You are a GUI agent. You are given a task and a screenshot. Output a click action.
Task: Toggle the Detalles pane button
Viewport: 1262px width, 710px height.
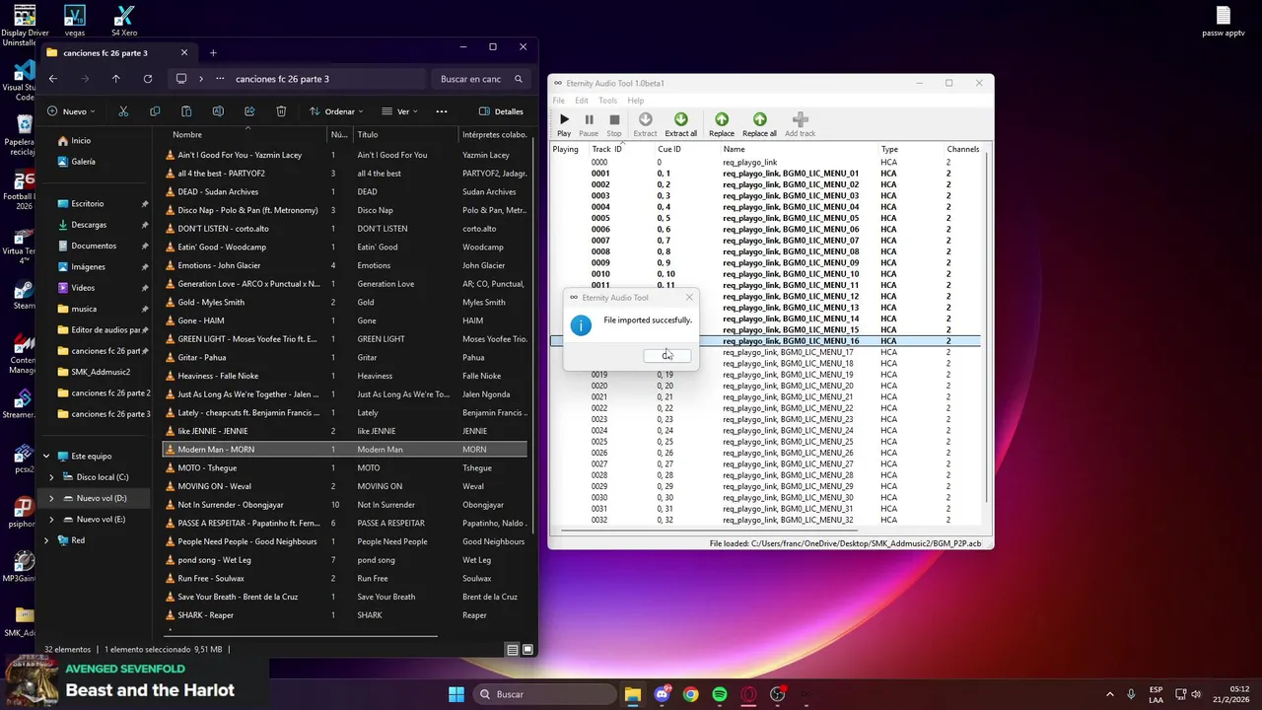[x=501, y=111]
